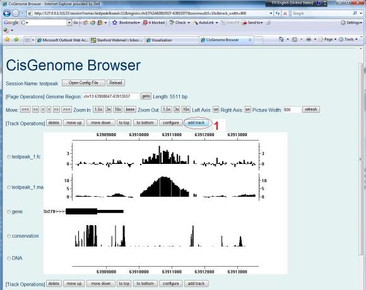366x290 pixels.
Task: Click the Favorites star icon
Action: (x=7, y=40)
